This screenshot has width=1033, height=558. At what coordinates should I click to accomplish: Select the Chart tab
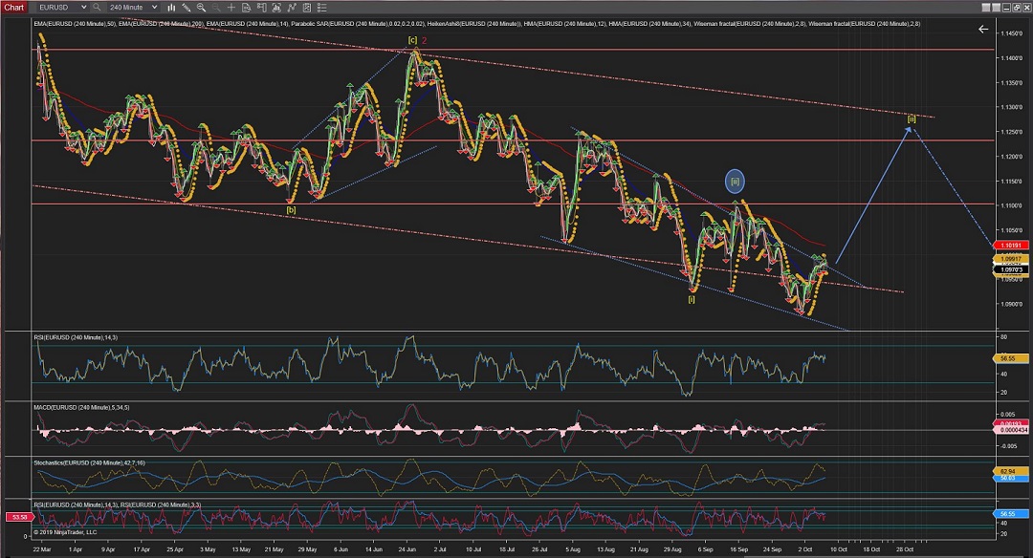[14, 8]
